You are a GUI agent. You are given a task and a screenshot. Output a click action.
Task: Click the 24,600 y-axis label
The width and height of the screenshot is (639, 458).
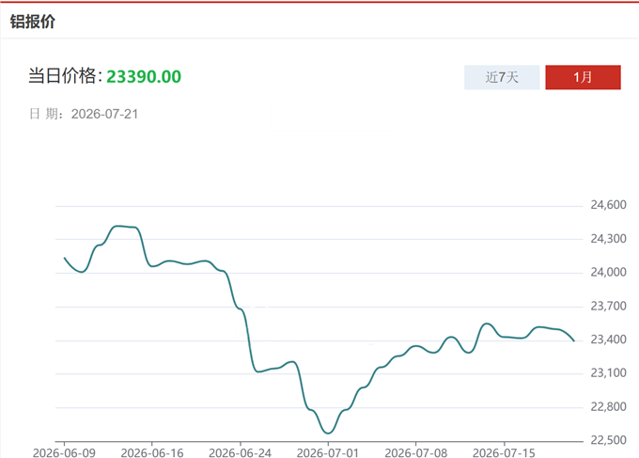coord(608,205)
